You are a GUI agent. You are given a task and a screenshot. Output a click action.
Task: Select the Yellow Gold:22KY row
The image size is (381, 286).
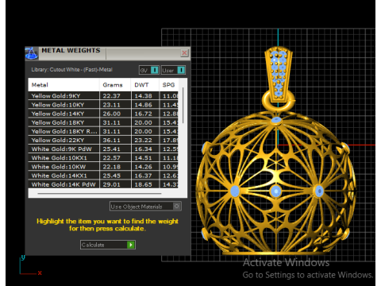pos(103,140)
